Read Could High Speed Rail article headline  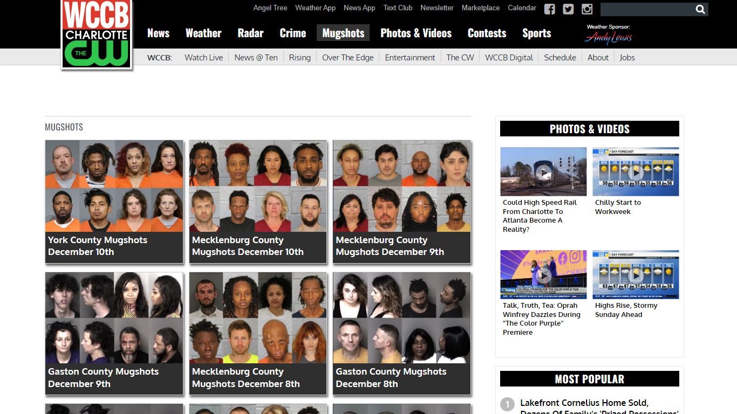540,216
